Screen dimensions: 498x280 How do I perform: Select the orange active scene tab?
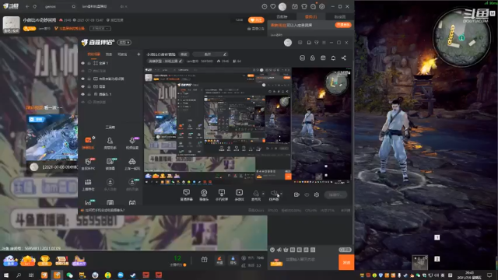coord(93,54)
